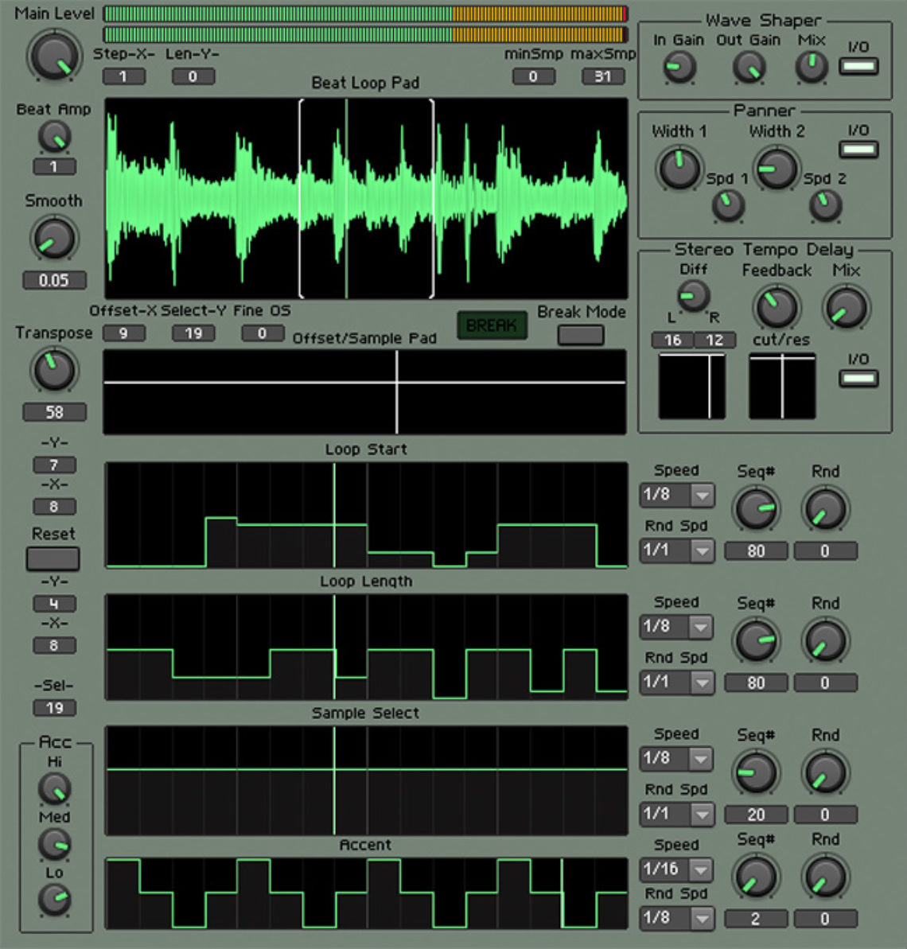The height and width of the screenshot is (949, 907).
Task: Click the Loop Start Seq# value 80
Action: coord(757,550)
